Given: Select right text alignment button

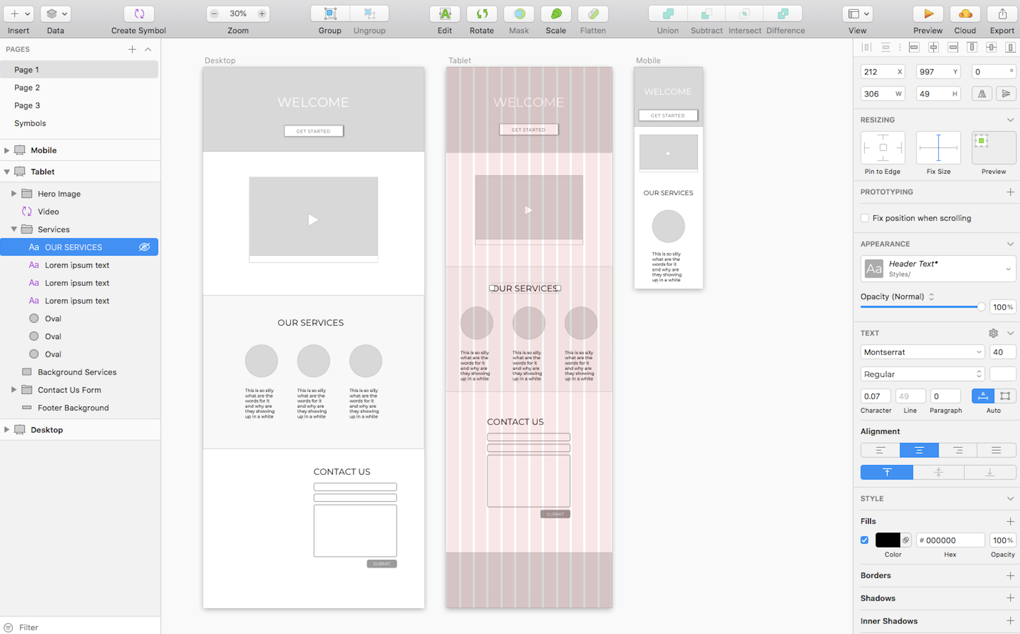Looking at the screenshot, I should pos(958,450).
